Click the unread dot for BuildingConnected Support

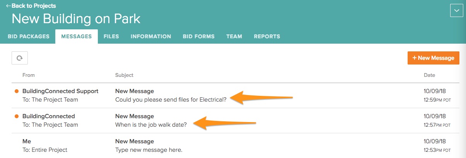[17, 92]
